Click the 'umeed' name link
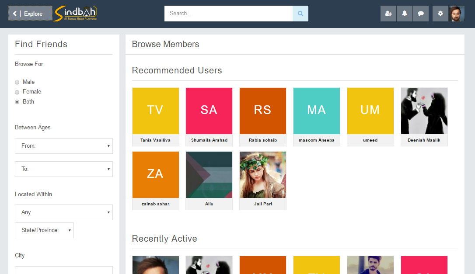This screenshot has height=274, width=475. (370, 140)
